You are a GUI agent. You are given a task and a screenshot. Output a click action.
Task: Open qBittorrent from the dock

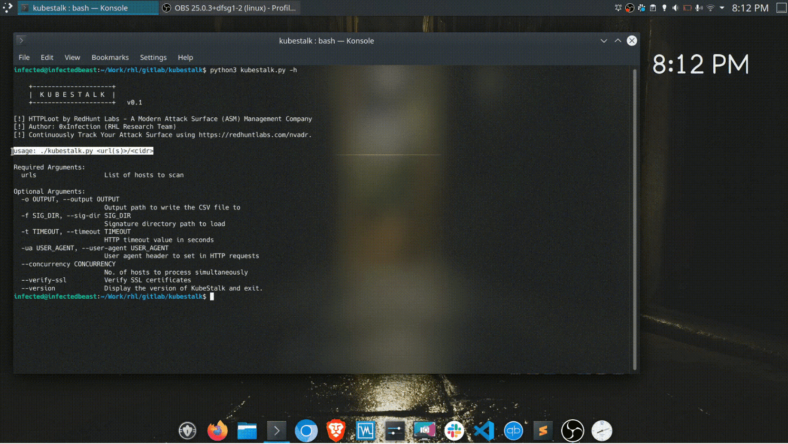pyautogui.click(x=514, y=431)
